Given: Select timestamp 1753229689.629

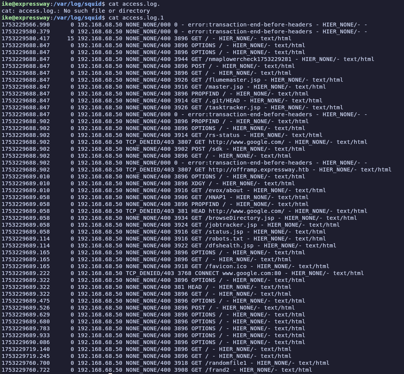Looking at the screenshot, I should coord(26,315).
